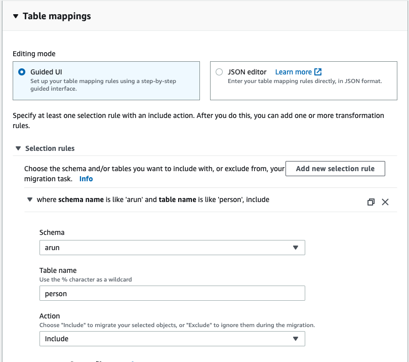Remove the selection rule with X icon

point(385,202)
